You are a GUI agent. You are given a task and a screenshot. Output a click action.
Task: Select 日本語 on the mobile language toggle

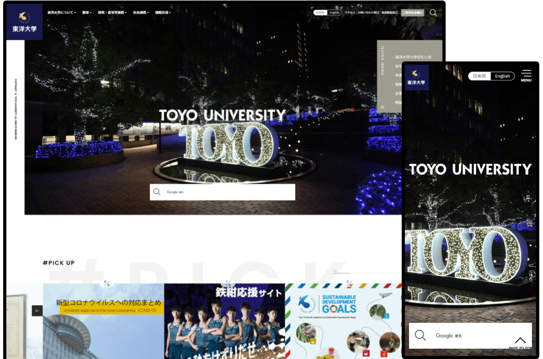[479, 76]
